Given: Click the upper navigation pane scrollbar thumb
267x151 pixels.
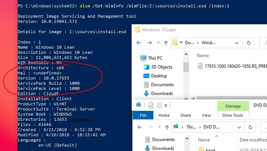Looking at the screenshot, I should (x=186, y=67).
